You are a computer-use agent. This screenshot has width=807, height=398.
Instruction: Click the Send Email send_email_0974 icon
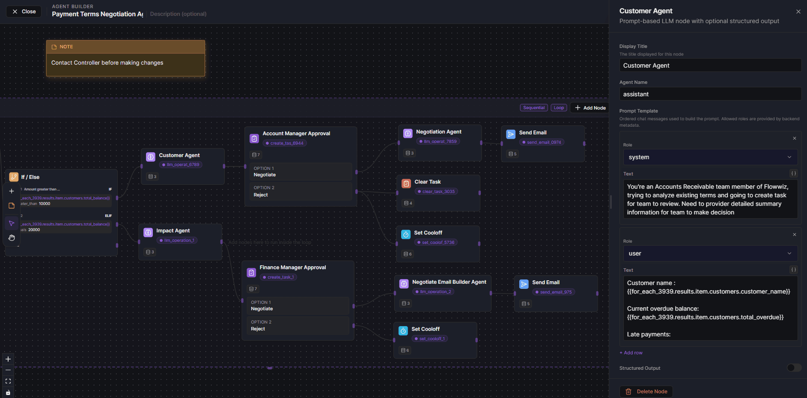click(x=511, y=134)
